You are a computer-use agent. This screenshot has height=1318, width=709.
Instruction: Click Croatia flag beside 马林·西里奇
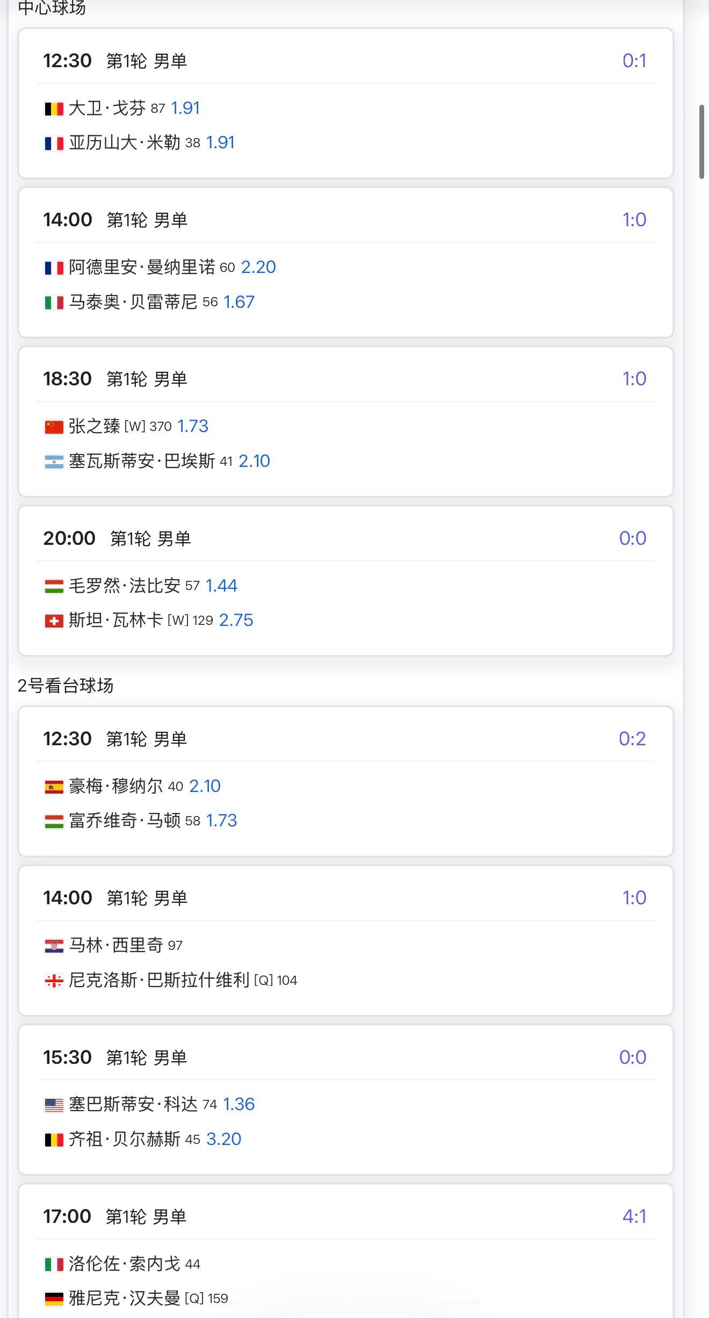click(x=54, y=946)
